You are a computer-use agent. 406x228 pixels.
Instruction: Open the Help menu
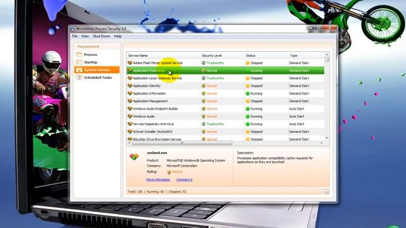[117, 36]
